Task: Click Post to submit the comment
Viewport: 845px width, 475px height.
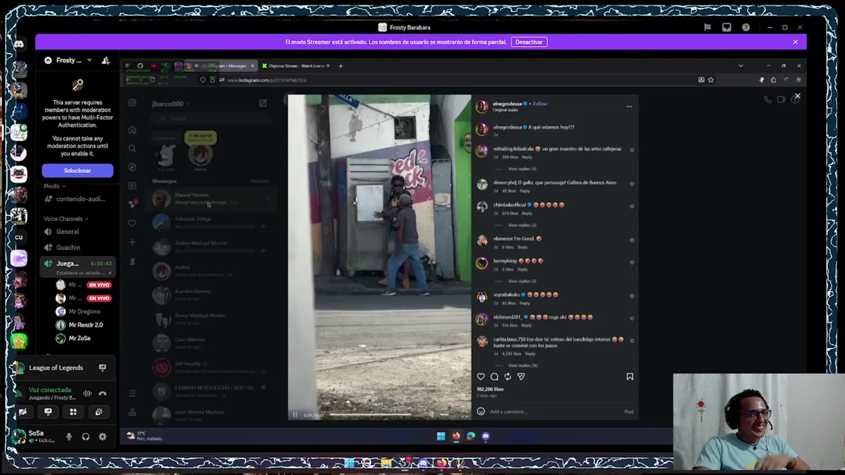Action: (628, 412)
